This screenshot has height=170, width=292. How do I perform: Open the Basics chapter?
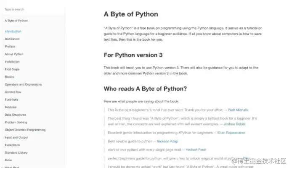[x=9, y=77]
